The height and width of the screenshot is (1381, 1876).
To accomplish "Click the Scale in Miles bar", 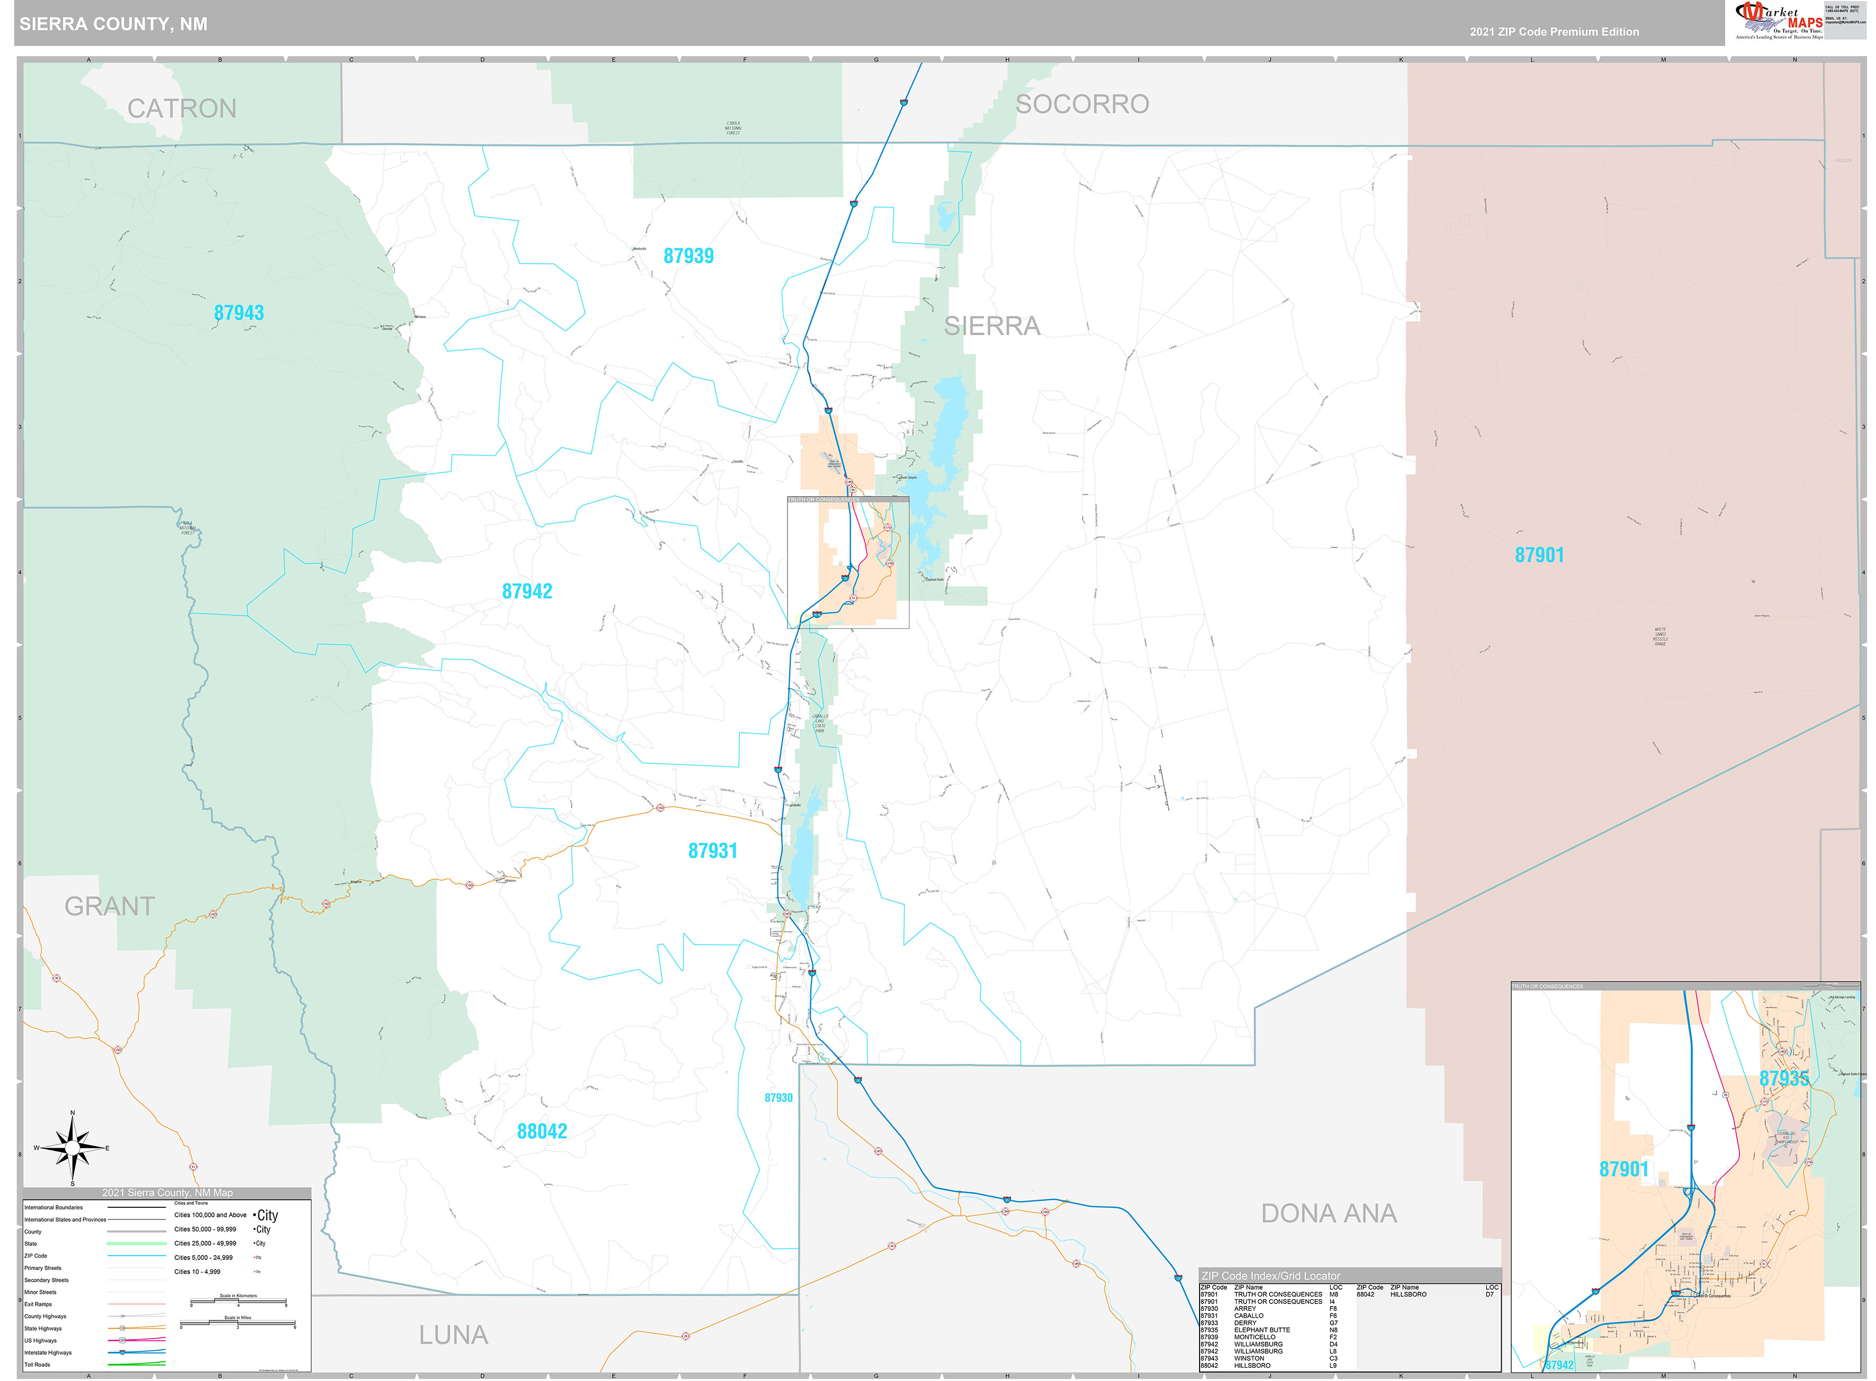I will point(238,1324).
